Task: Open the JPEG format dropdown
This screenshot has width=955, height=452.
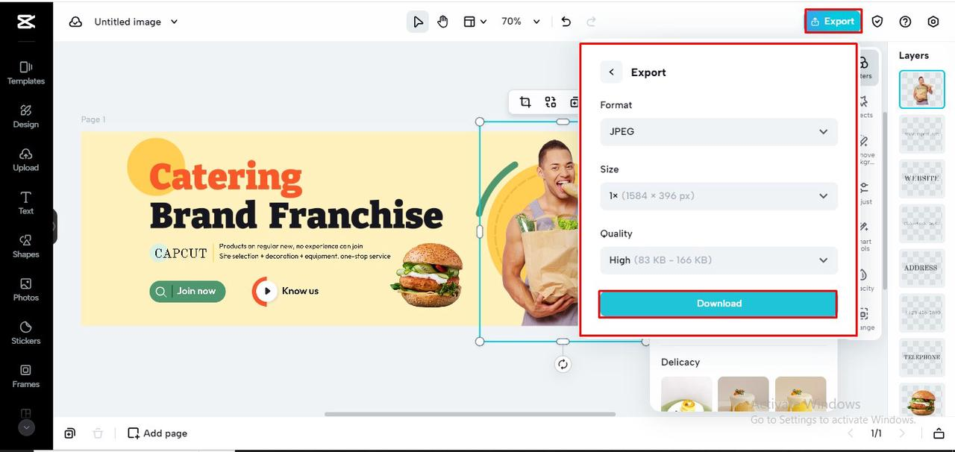Action: pyautogui.click(x=719, y=131)
